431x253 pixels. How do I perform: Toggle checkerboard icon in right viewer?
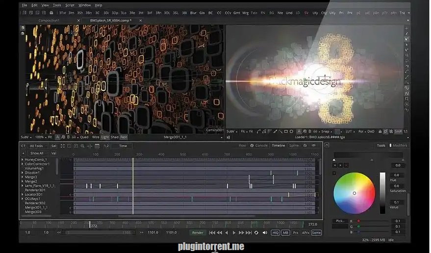pyautogui.click(x=391, y=132)
